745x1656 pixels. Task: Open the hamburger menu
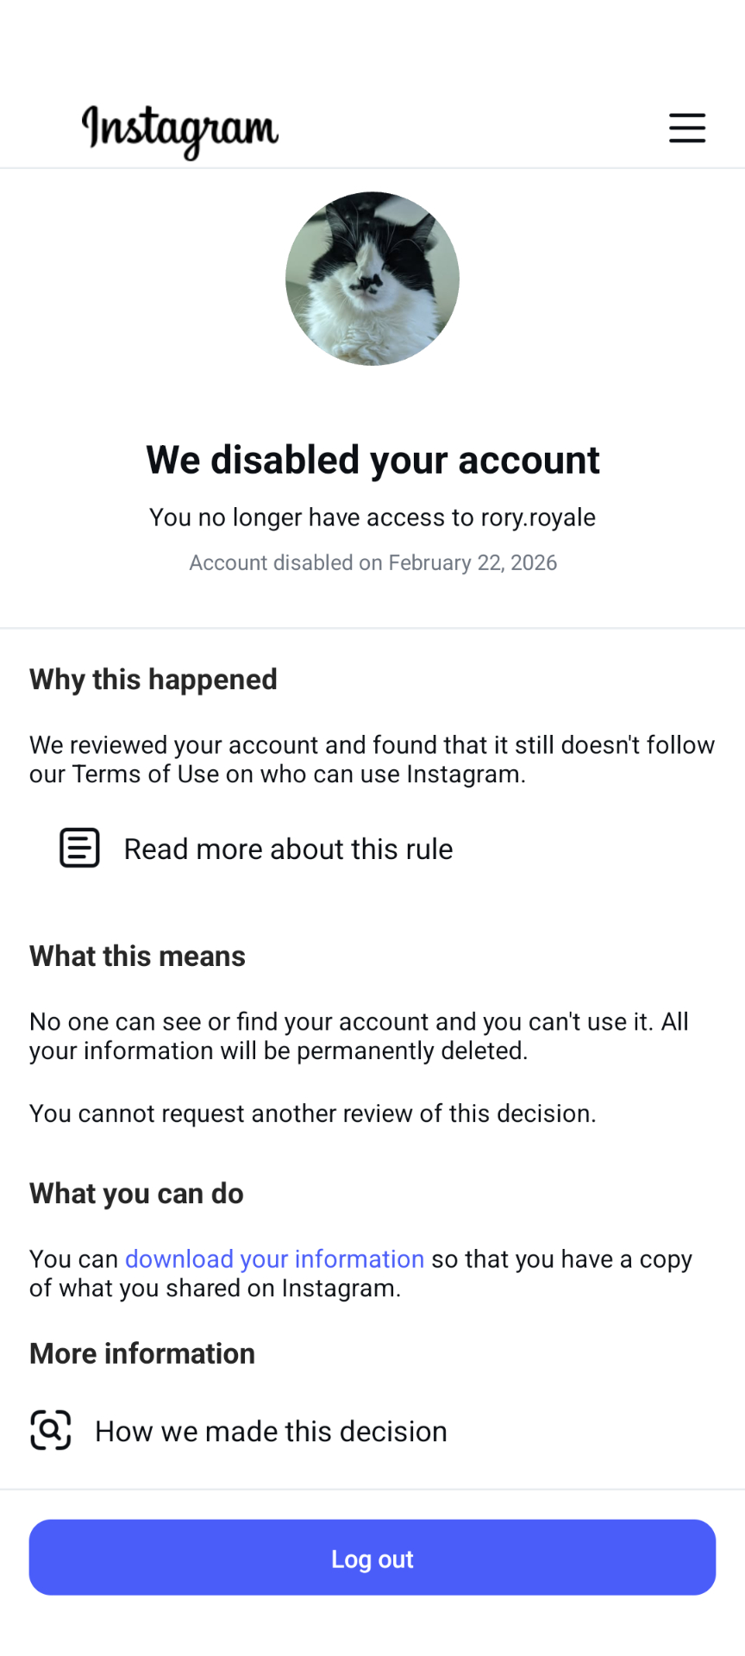click(687, 128)
